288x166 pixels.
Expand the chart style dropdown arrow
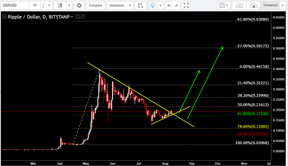[x=69, y=5]
